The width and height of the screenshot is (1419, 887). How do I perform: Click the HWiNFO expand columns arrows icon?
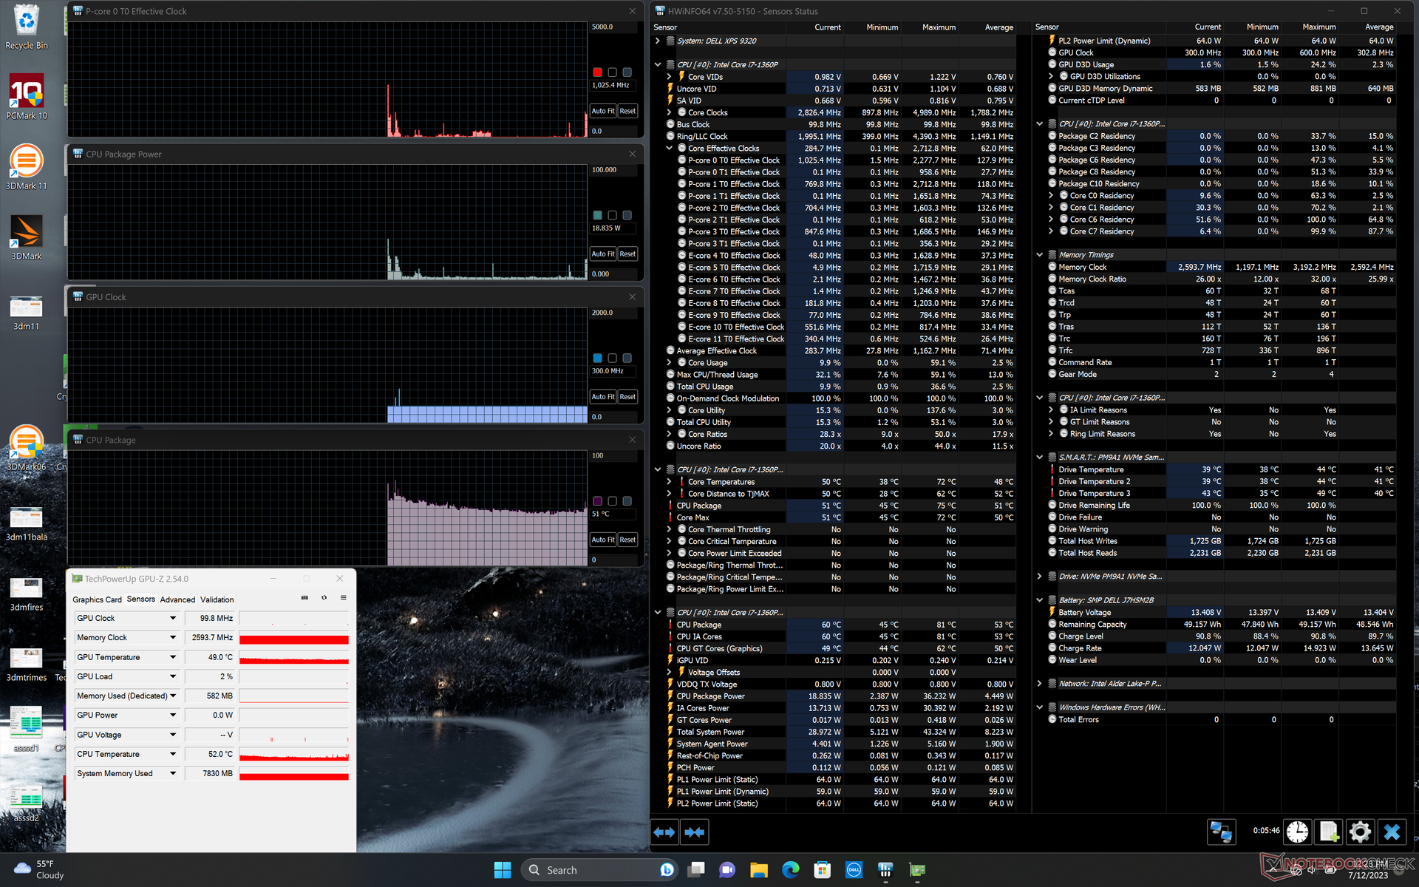(x=664, y=832)
